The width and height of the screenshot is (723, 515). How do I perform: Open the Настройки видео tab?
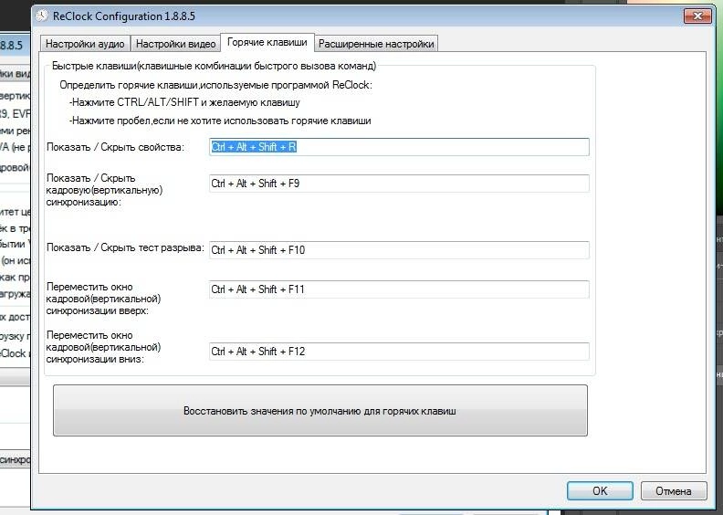[175, 44]
